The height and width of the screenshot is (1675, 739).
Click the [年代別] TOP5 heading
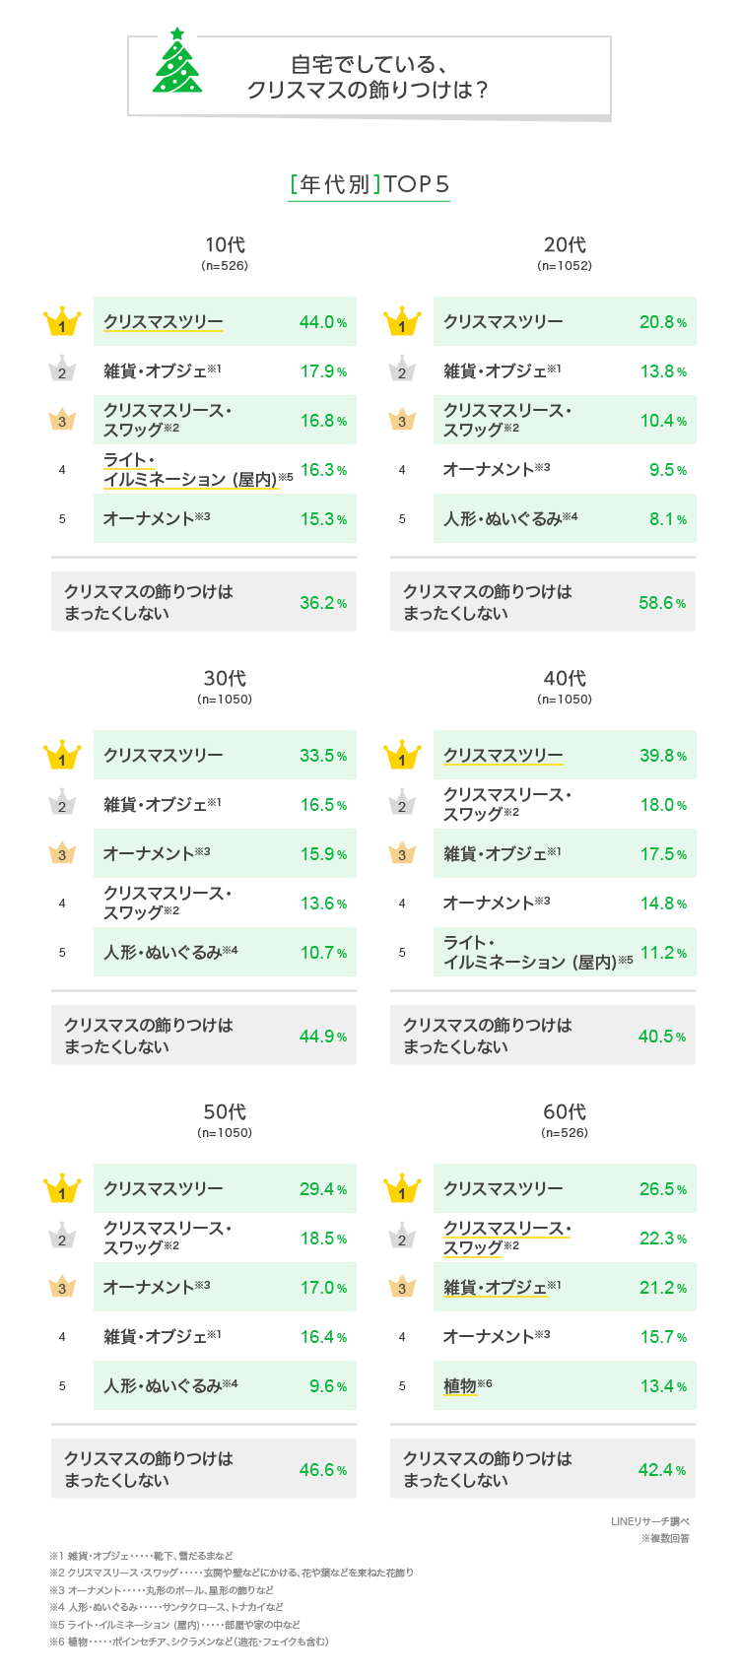tap(369, 184)
